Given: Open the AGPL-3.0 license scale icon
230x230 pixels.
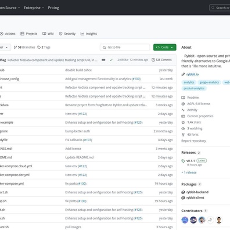Looking at the screenshot, I should pos(183,104).
